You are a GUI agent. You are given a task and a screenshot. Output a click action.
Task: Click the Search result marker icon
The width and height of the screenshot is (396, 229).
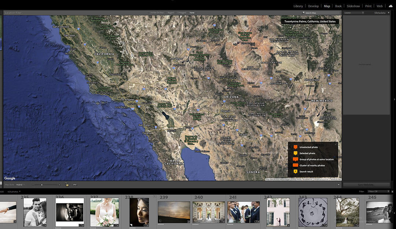pos(295,171)
